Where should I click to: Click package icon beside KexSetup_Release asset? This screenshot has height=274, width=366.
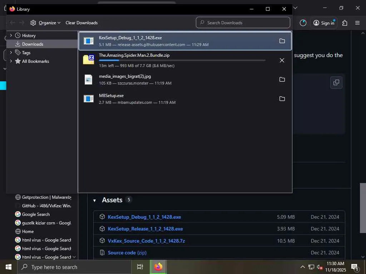click(x=102, y=229)
